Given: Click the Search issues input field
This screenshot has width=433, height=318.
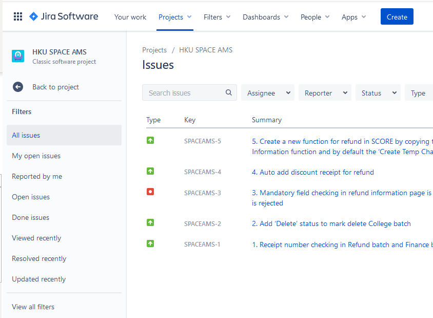Looking at the screenshot, I should 189,92.
